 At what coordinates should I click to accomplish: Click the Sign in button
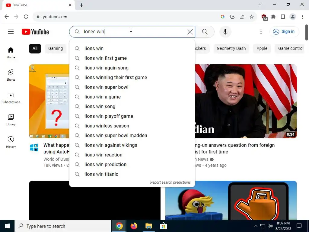coord(284,31)
